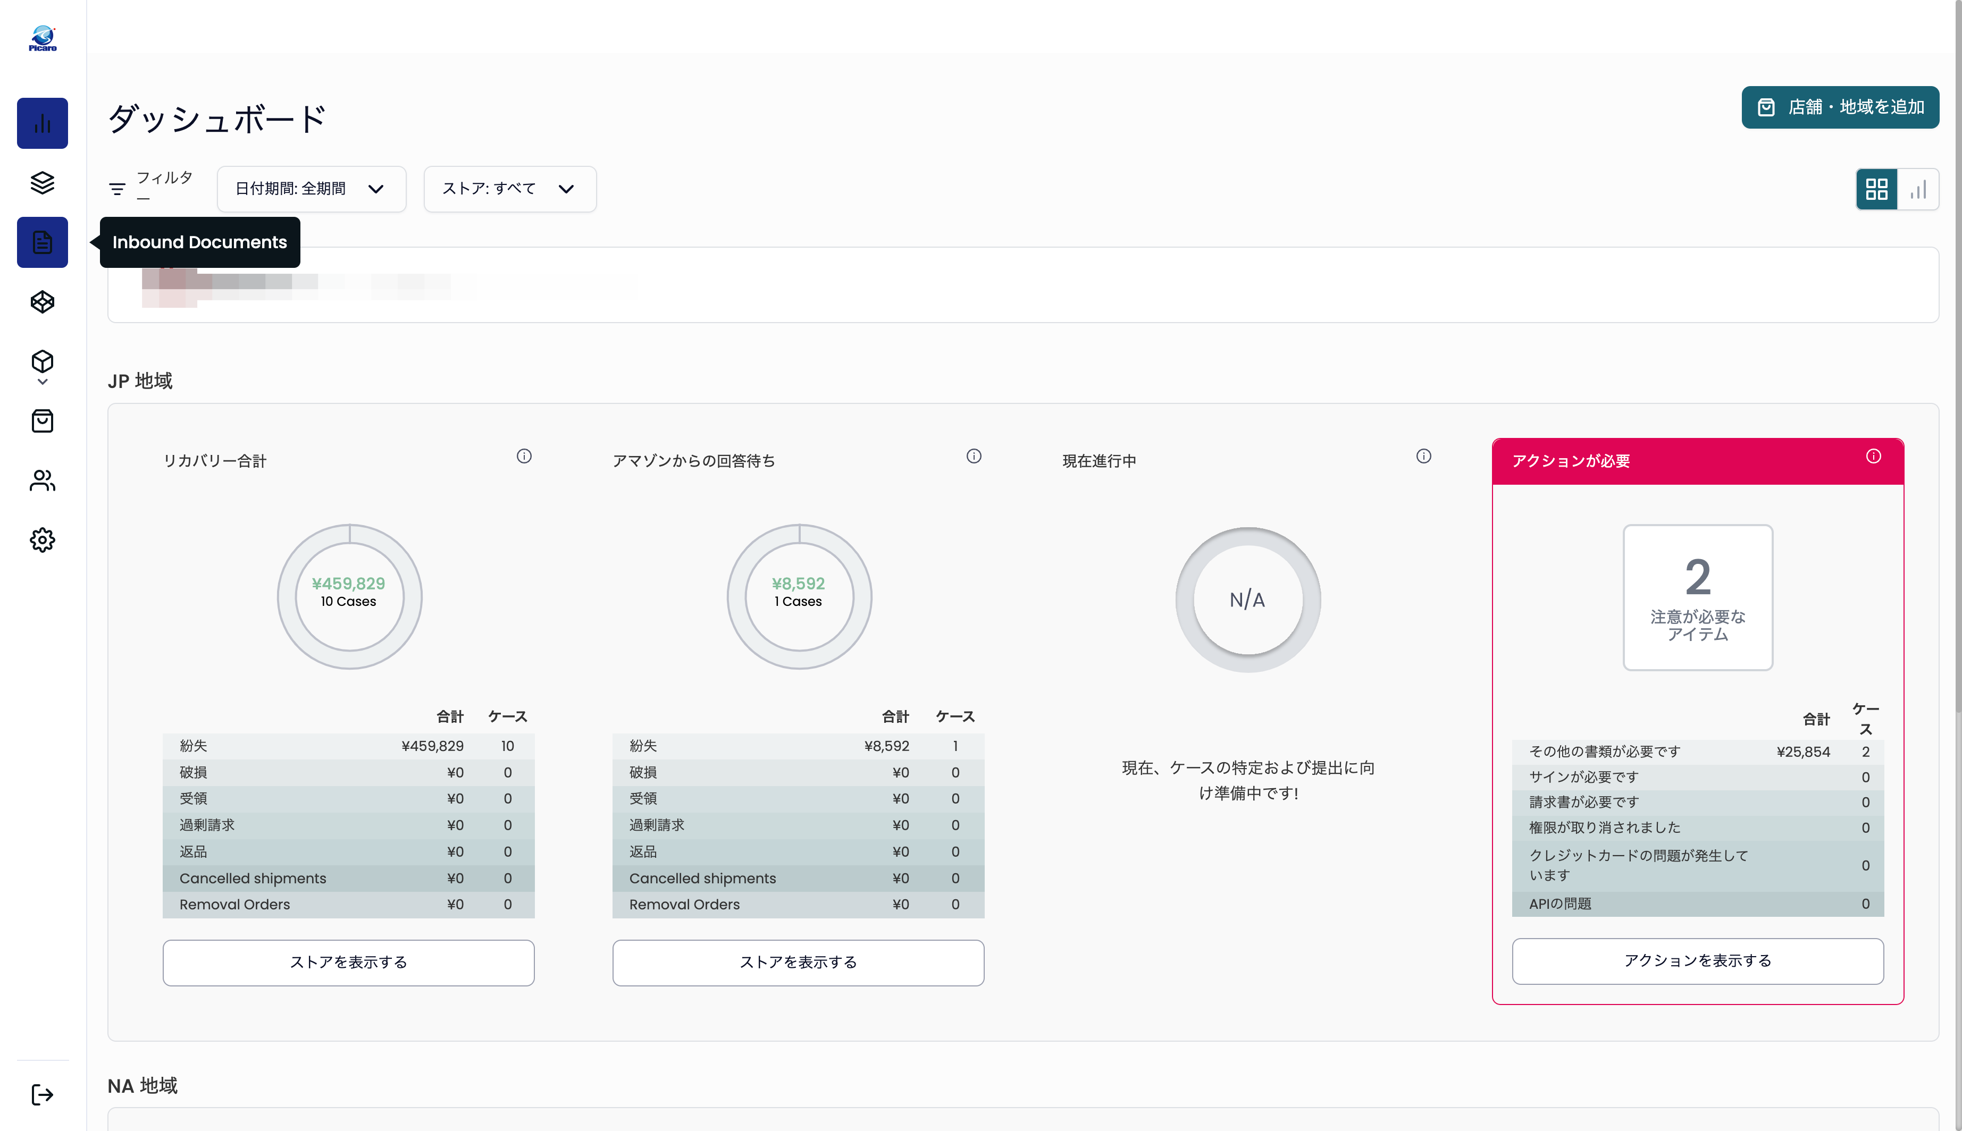Open the stacked layers sidebar icon

[x=43, y=182]
